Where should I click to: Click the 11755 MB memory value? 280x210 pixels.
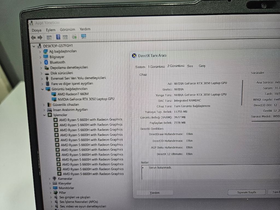(180, 112)
